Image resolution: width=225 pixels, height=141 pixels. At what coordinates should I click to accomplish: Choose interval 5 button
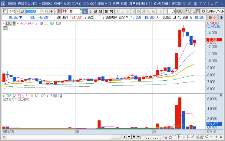point(127,11)
